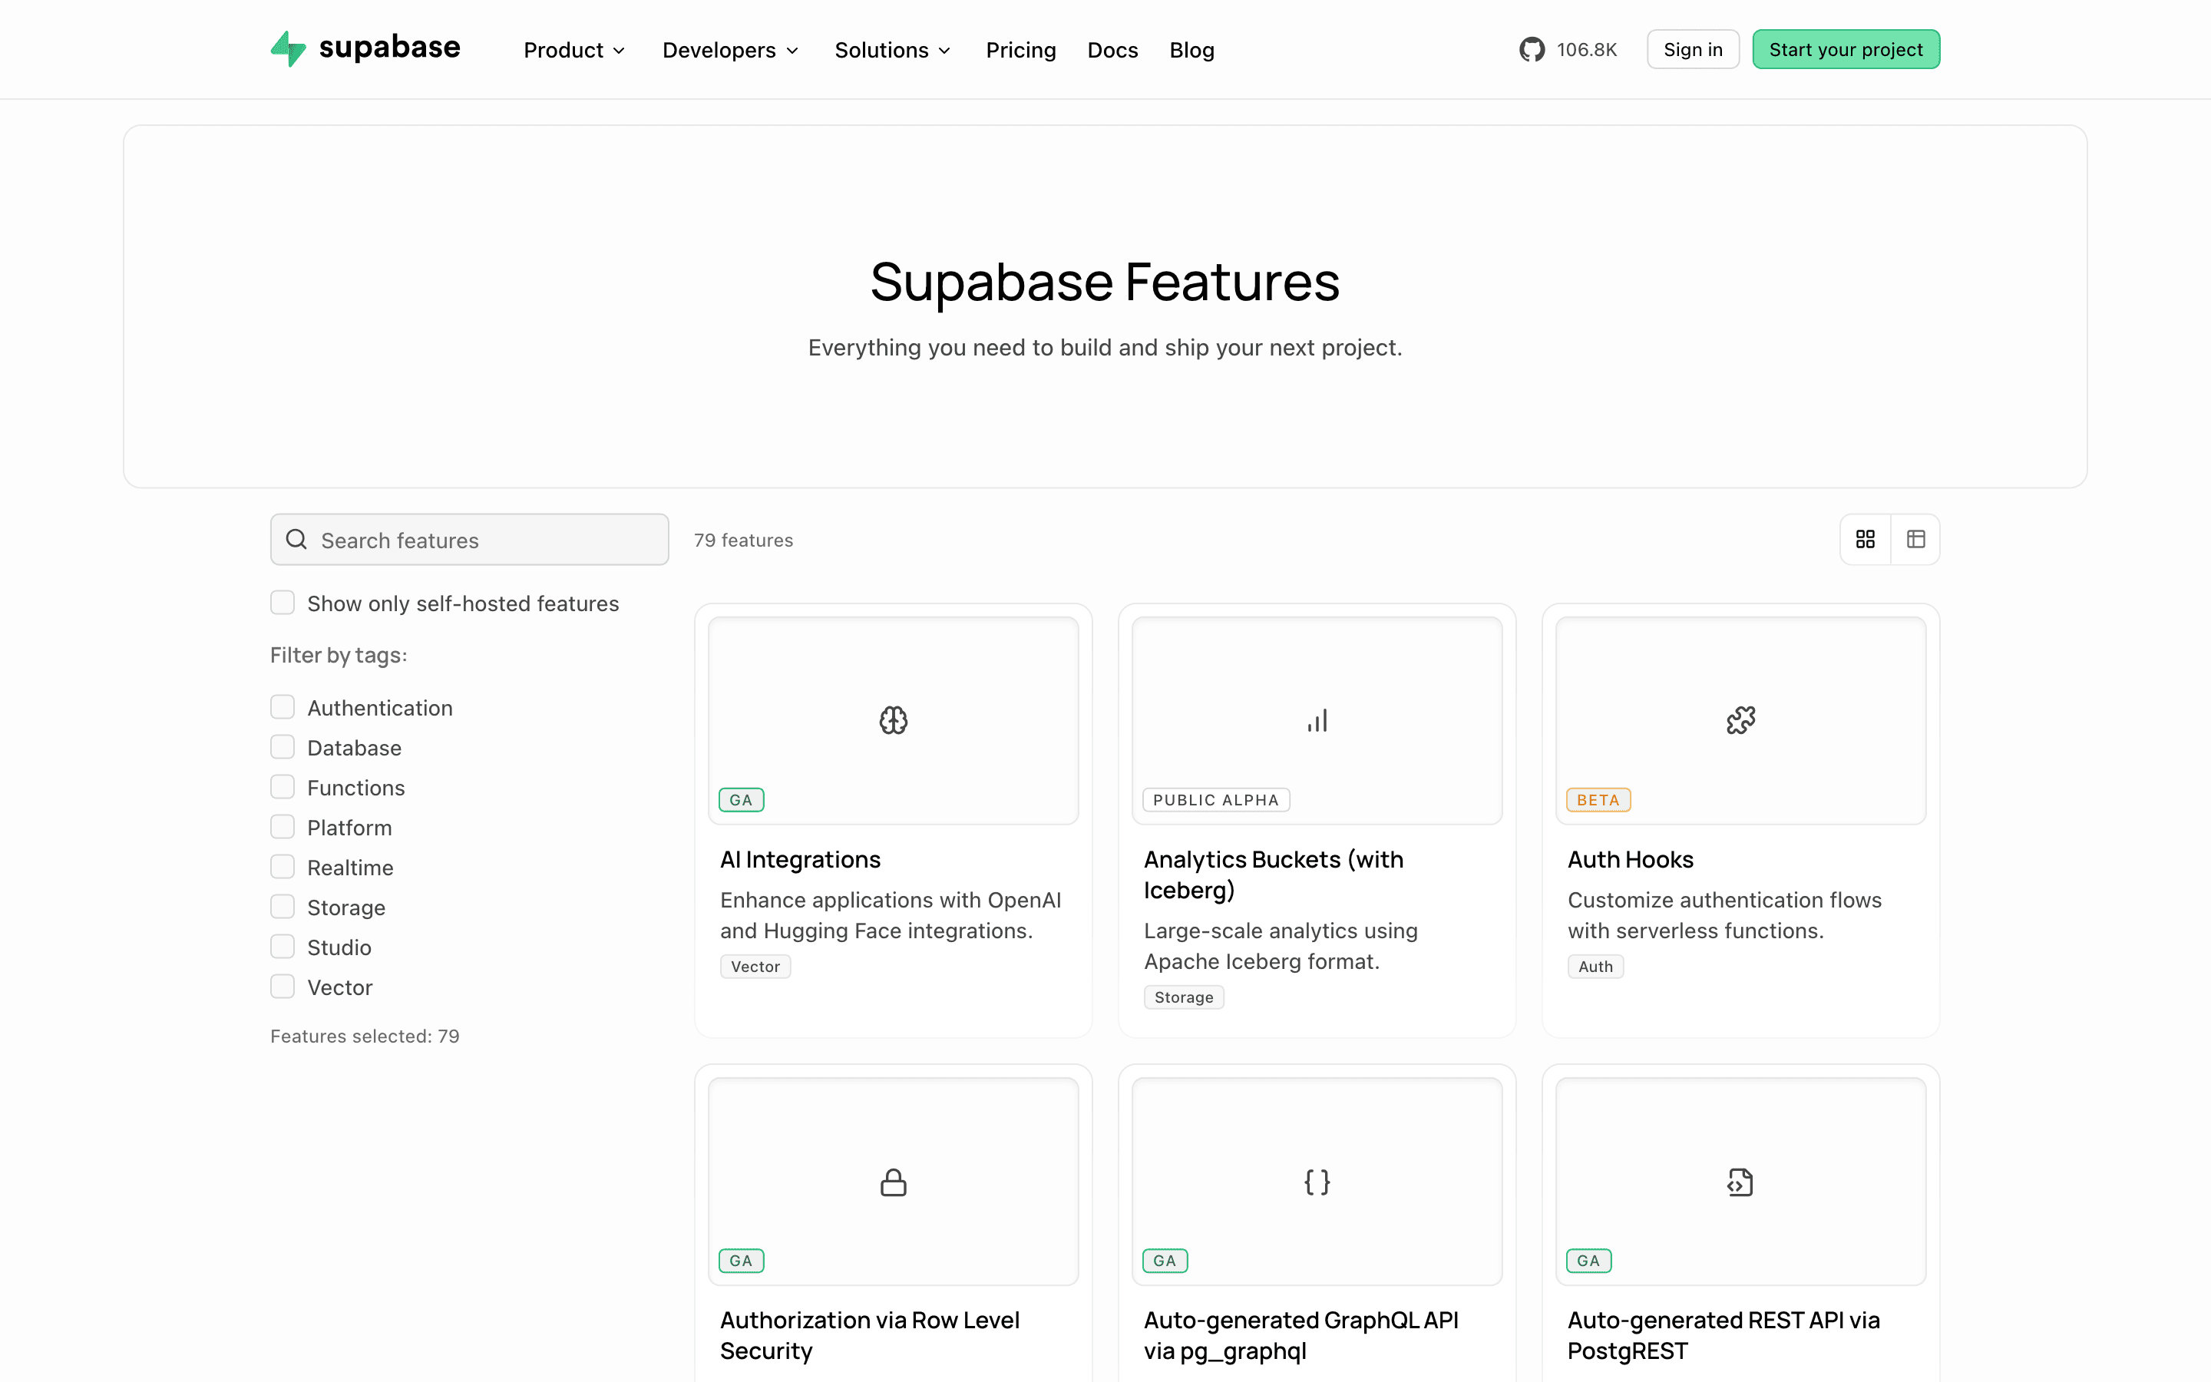Click the file code icon on REST API
The image size is (2211, 1382).
[1740, 1182]
